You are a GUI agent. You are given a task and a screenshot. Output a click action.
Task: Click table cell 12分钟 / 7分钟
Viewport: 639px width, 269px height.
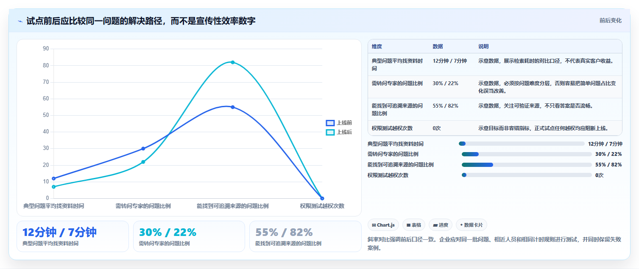pos(449,61)
